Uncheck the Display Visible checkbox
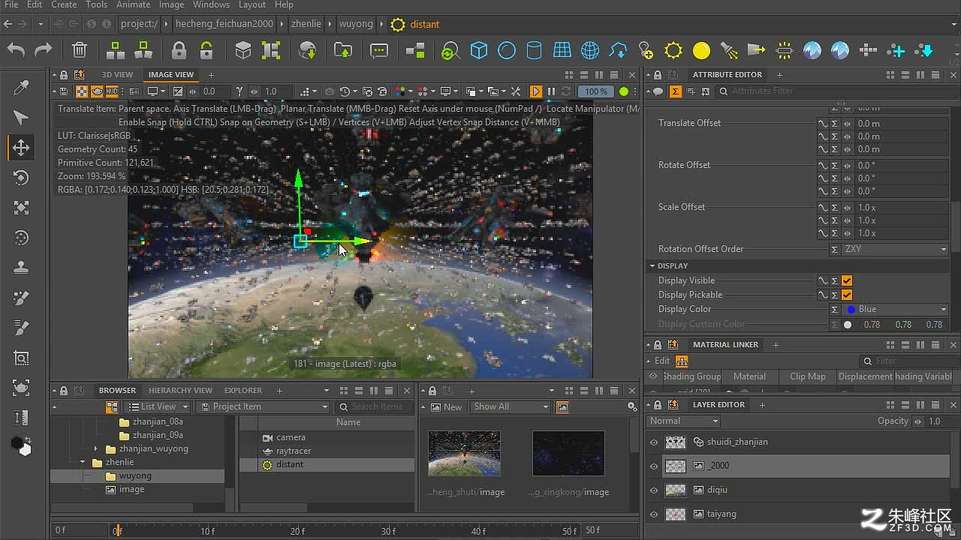Screen dimensions: 961x540 pos(847,280)
